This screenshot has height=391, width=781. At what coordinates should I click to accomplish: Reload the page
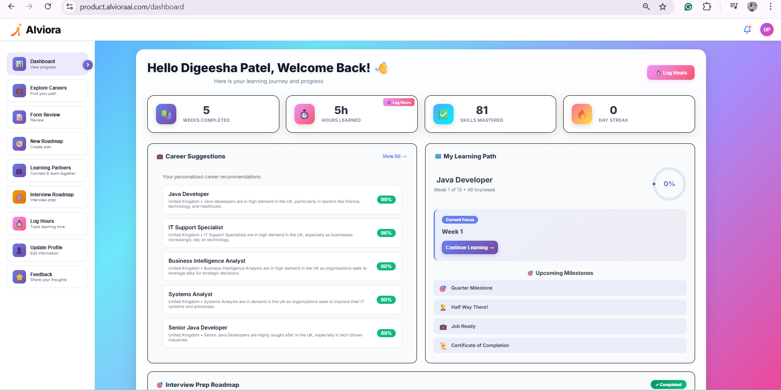point(48,7)
